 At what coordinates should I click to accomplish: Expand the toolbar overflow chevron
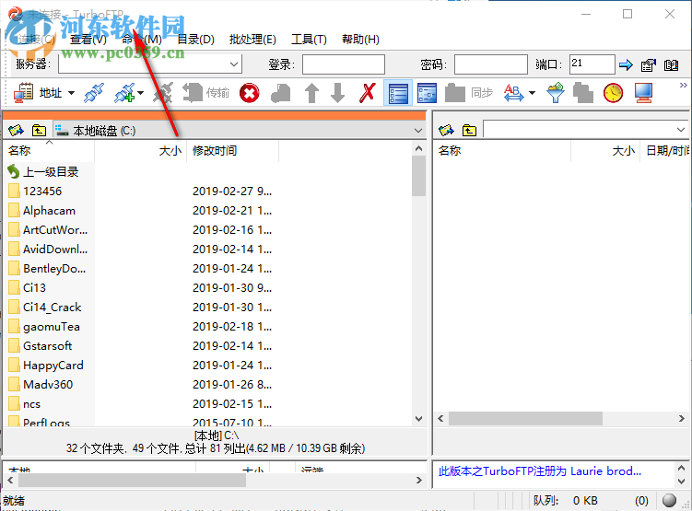[683, 85]
